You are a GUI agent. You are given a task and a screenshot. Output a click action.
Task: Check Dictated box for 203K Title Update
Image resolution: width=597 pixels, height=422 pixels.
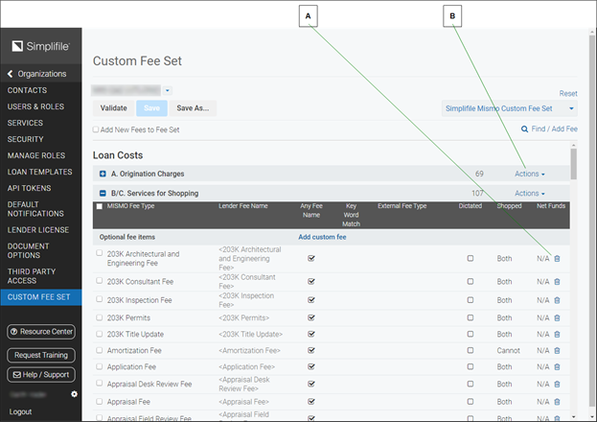471,334
